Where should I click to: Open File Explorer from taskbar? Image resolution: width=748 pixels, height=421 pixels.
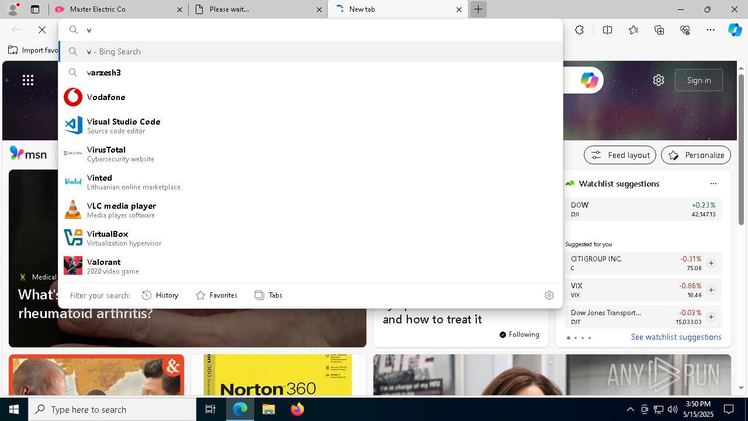tap(268, 409)
